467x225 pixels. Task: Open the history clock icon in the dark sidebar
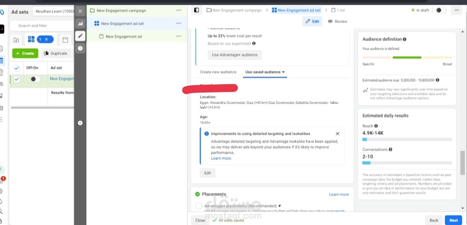click(80, 48)
